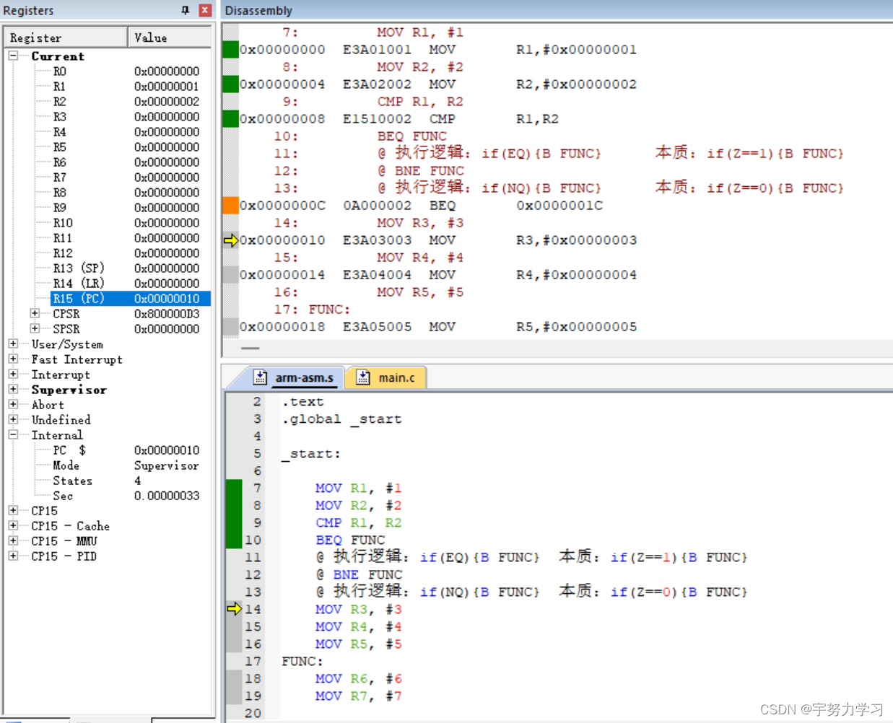The image size is (893, 723).
Task: Select the States row under Internal
Action: point(126,481)
